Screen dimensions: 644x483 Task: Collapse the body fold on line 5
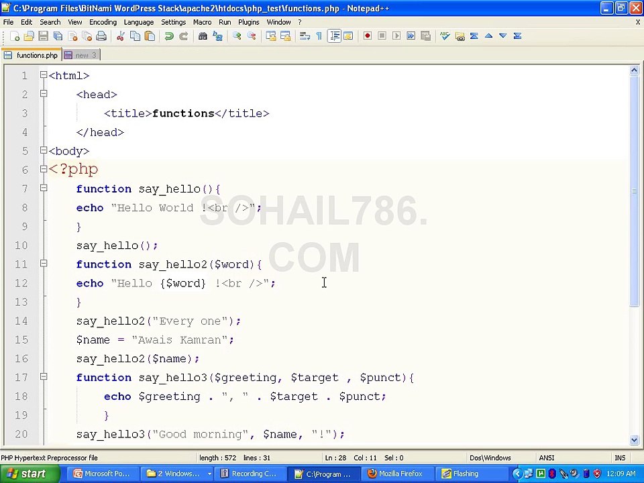(44, 150)
